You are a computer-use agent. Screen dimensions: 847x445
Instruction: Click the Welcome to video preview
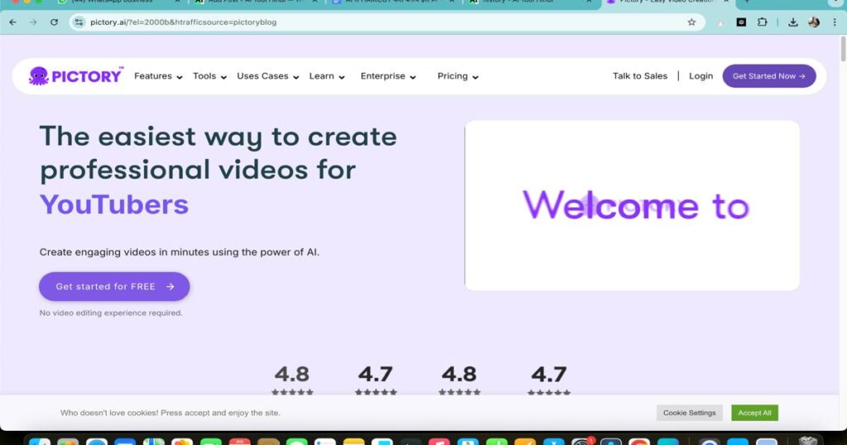click(632, 205)
